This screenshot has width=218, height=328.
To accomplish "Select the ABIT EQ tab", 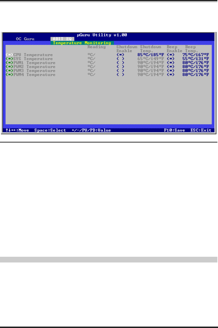I will pos(62,39).
